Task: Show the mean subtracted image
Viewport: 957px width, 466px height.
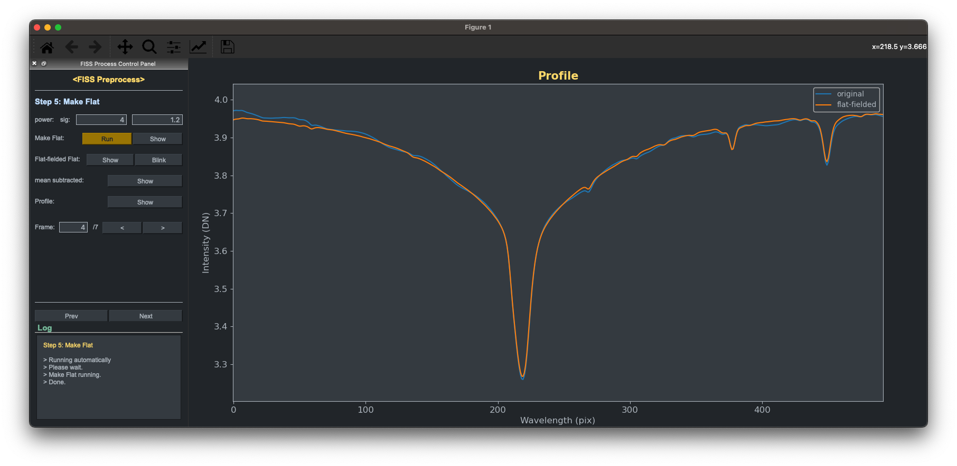Action: pos(145,181)
